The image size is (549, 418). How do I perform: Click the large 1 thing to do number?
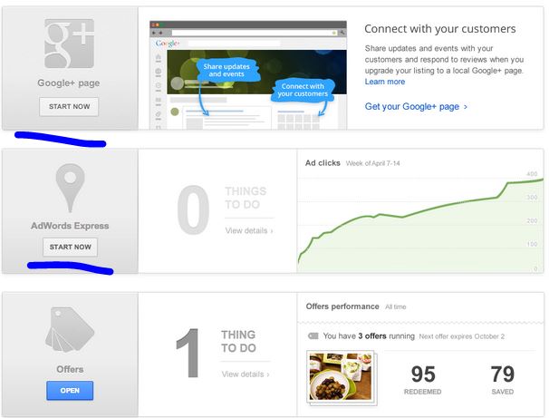pos(188,354)
